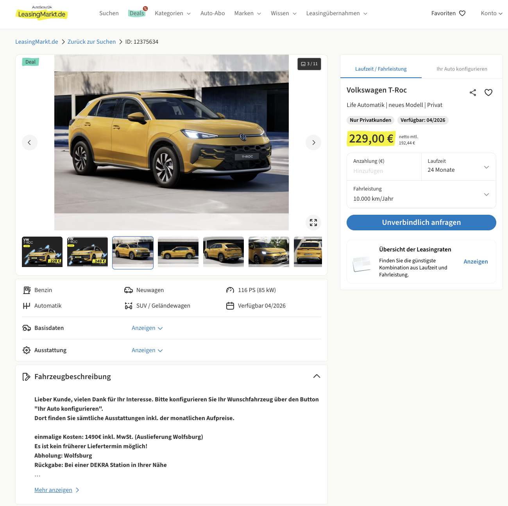Add car to favorites with heart icon

click(488, 93)
